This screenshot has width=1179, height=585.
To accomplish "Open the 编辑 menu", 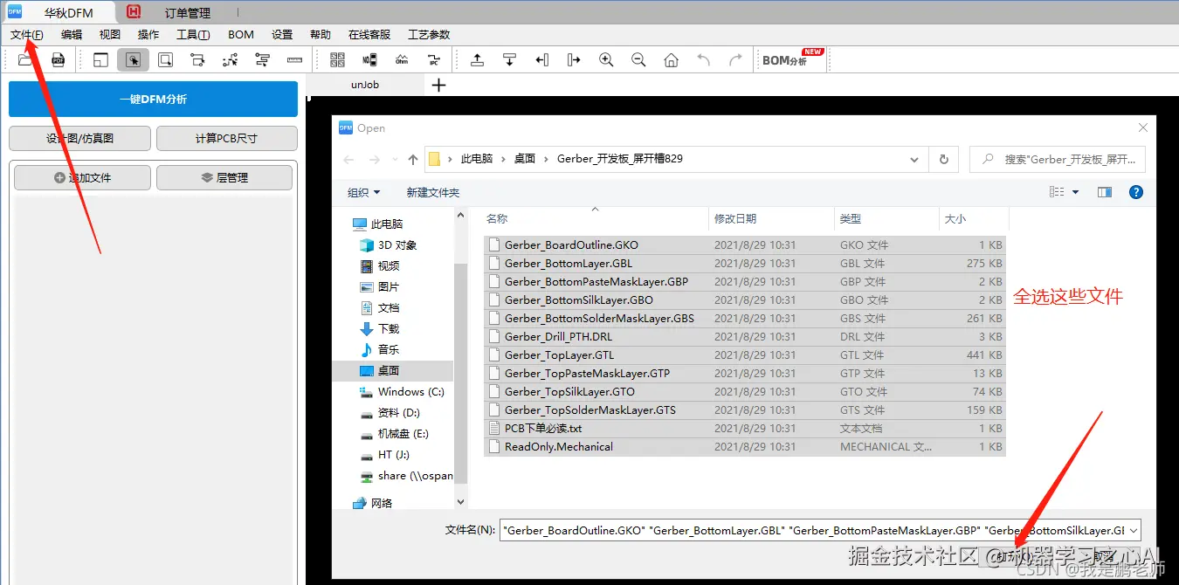I will (72, 35).
